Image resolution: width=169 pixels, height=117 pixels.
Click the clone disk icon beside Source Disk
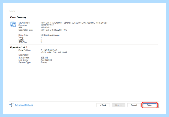(x=13, y=24)
